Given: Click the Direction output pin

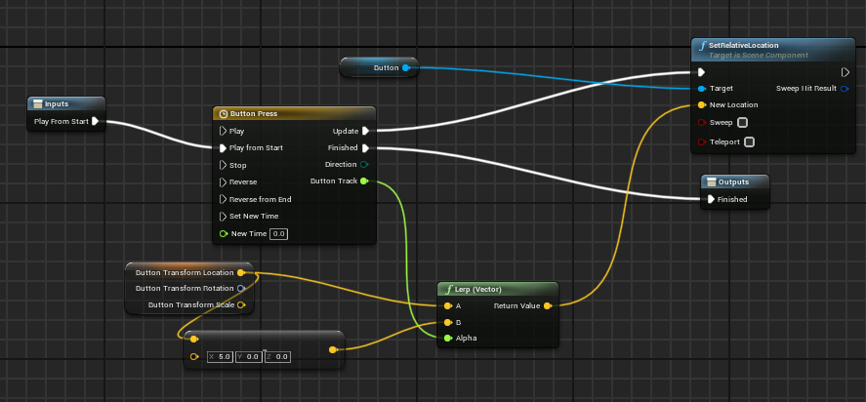Looking at the screenshot, I should point(364,165).
